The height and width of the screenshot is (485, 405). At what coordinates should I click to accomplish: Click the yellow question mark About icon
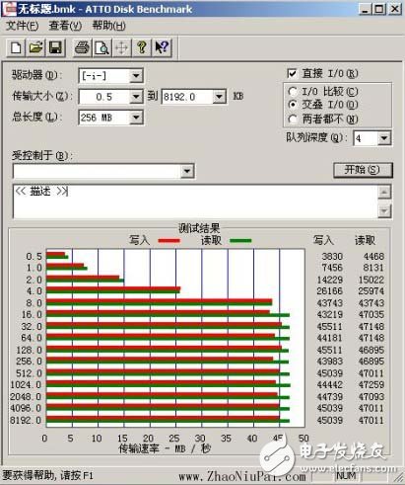tap(142, 47)
